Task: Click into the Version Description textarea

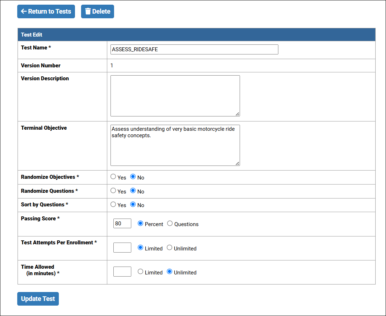Action: click(x=175, y=96)
